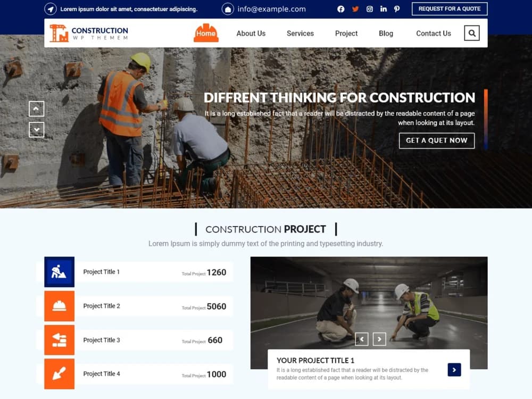The image size is (532, 399).
Task: Click the helmet icon for Project Title 2
Action: (x=59, y=306)
